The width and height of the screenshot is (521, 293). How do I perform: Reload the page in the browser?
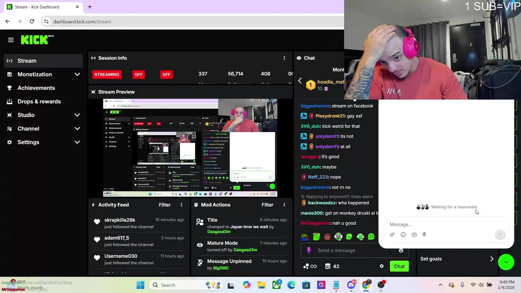(32, 21)
